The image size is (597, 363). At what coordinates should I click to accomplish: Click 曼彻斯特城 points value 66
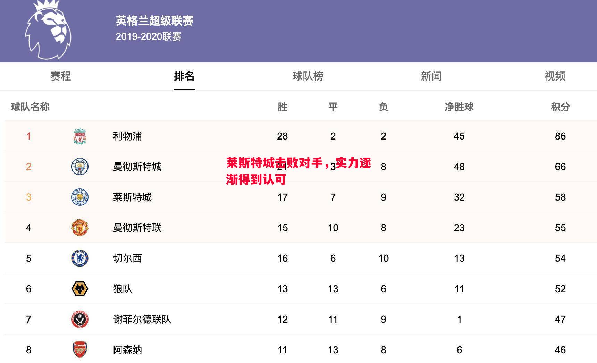[560, 167]
